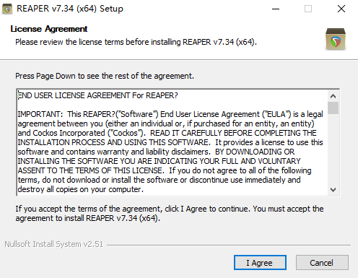
Task: Click the scrollbar thumb in license box
Action: click(x=333, y=108)
